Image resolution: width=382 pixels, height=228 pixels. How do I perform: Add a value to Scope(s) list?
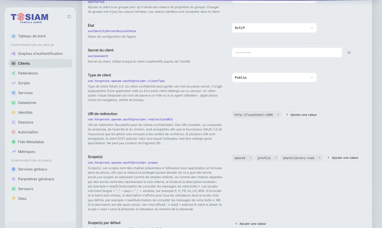click(342, 158)
